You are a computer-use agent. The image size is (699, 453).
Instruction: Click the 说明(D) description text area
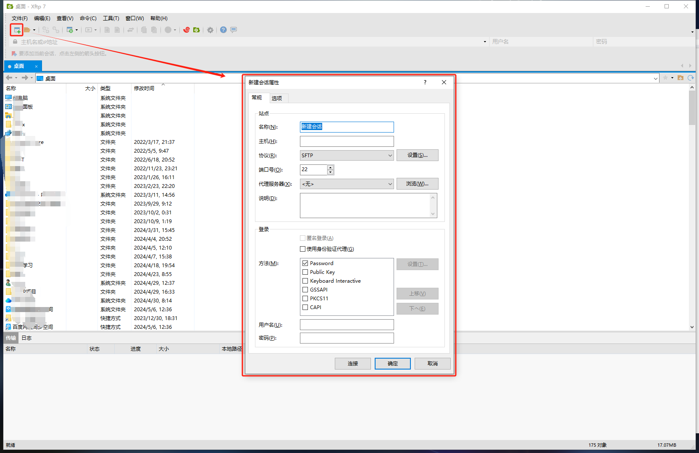(x=368, y=206)
